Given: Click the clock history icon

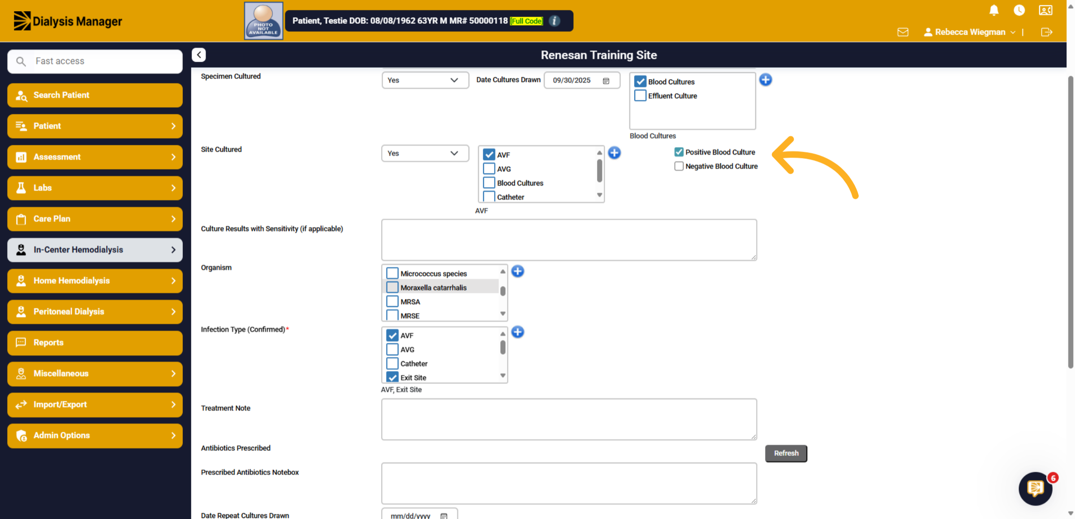Looking at the screenshot, I should click(x=1019, y=10).
